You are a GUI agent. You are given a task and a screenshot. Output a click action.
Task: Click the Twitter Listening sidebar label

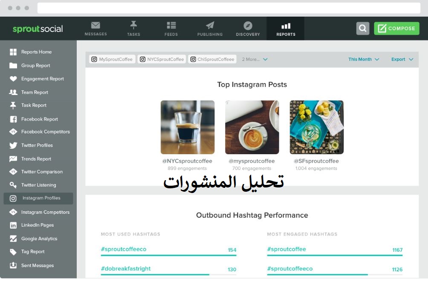tap(39, 185)
